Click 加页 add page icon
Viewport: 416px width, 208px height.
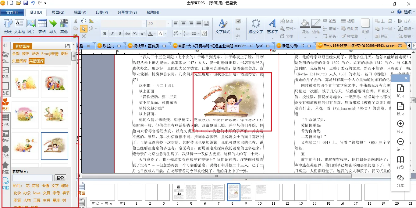click(x=400, y=91)
